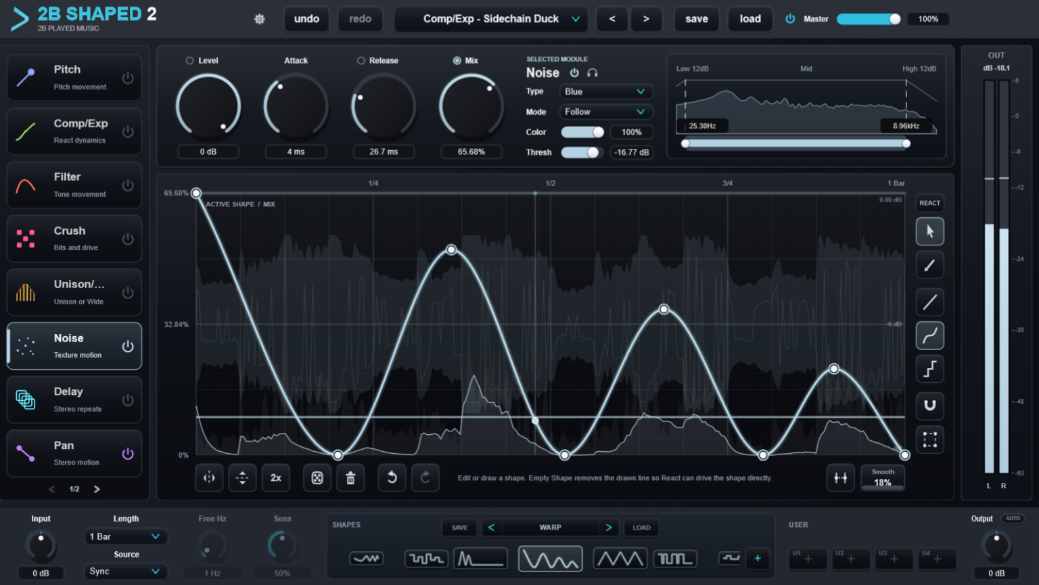Click the Master volume slider
Viewport: 1039px width, 585px height.
tap(869, 19)
